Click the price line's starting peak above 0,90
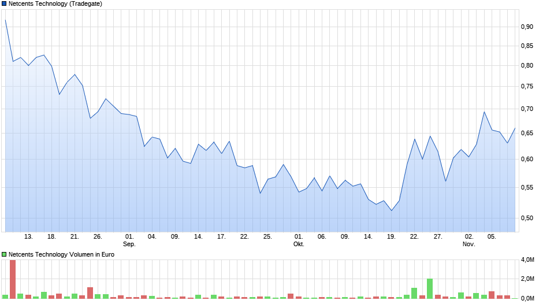 [x=6, y=20]
